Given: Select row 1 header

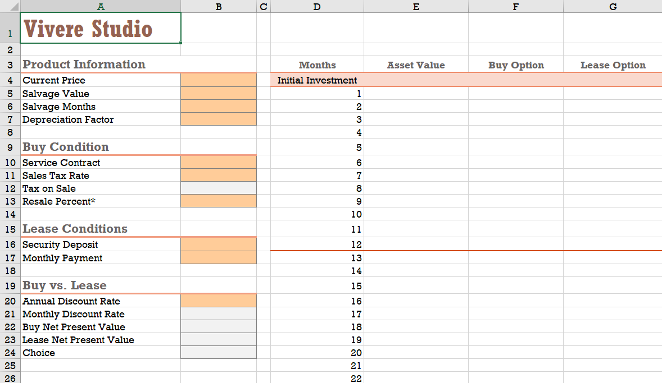Looking at the screenshot, I should coord(10,28).
